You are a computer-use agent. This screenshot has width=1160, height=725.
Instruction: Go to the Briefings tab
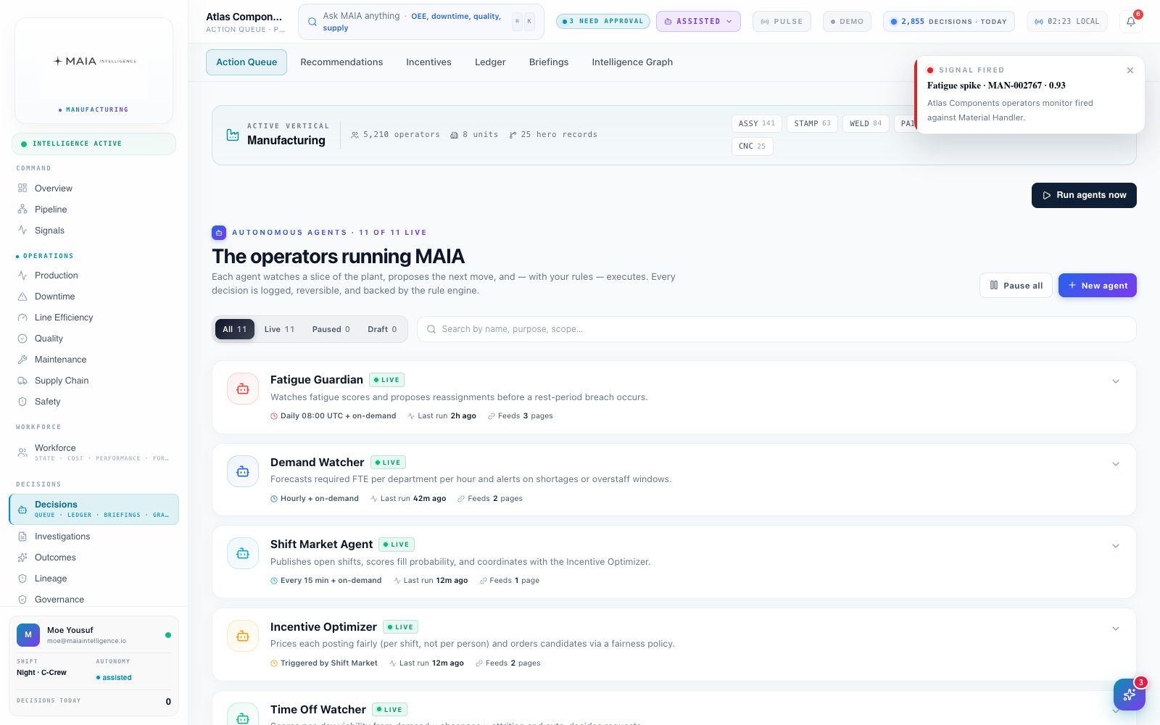click(x=549, y=62)
